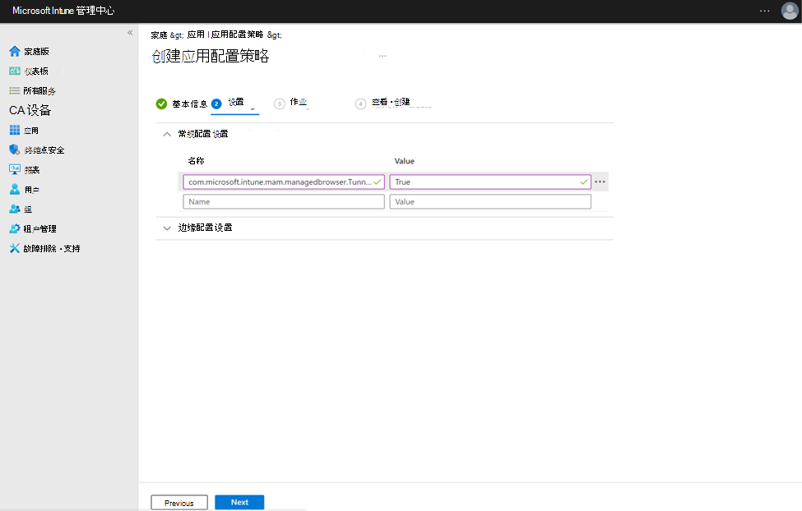Click the 终结点安全 sidebar label

[44, 150]
